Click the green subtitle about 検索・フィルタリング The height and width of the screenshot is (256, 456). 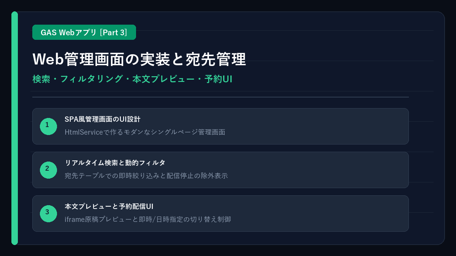(132, 79)
